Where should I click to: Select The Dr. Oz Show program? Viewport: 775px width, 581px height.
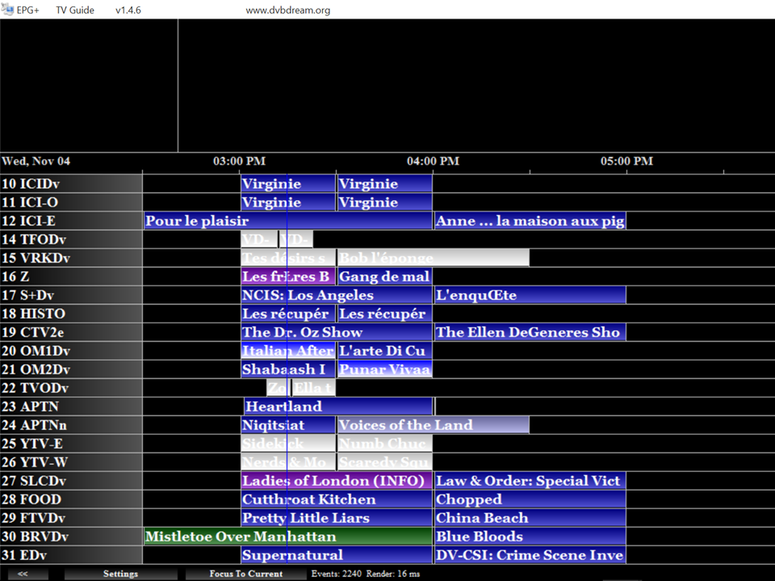[337, 332]
